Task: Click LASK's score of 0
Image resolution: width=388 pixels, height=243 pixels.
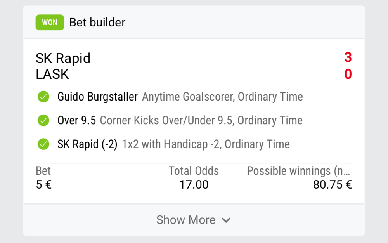Action: pyautogui.click(x=348, y=74)
